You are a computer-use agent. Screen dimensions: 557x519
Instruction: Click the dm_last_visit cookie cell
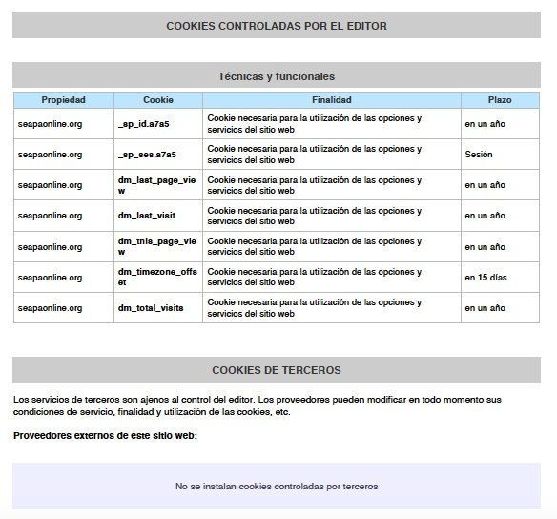(x=158, y=216)
